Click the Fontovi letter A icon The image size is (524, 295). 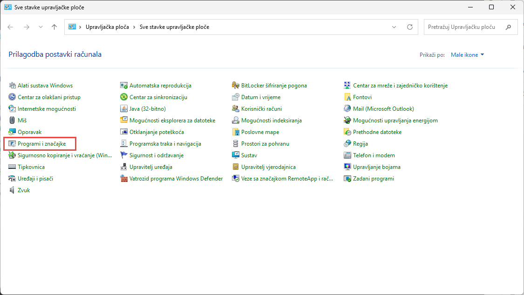[347, 97]
